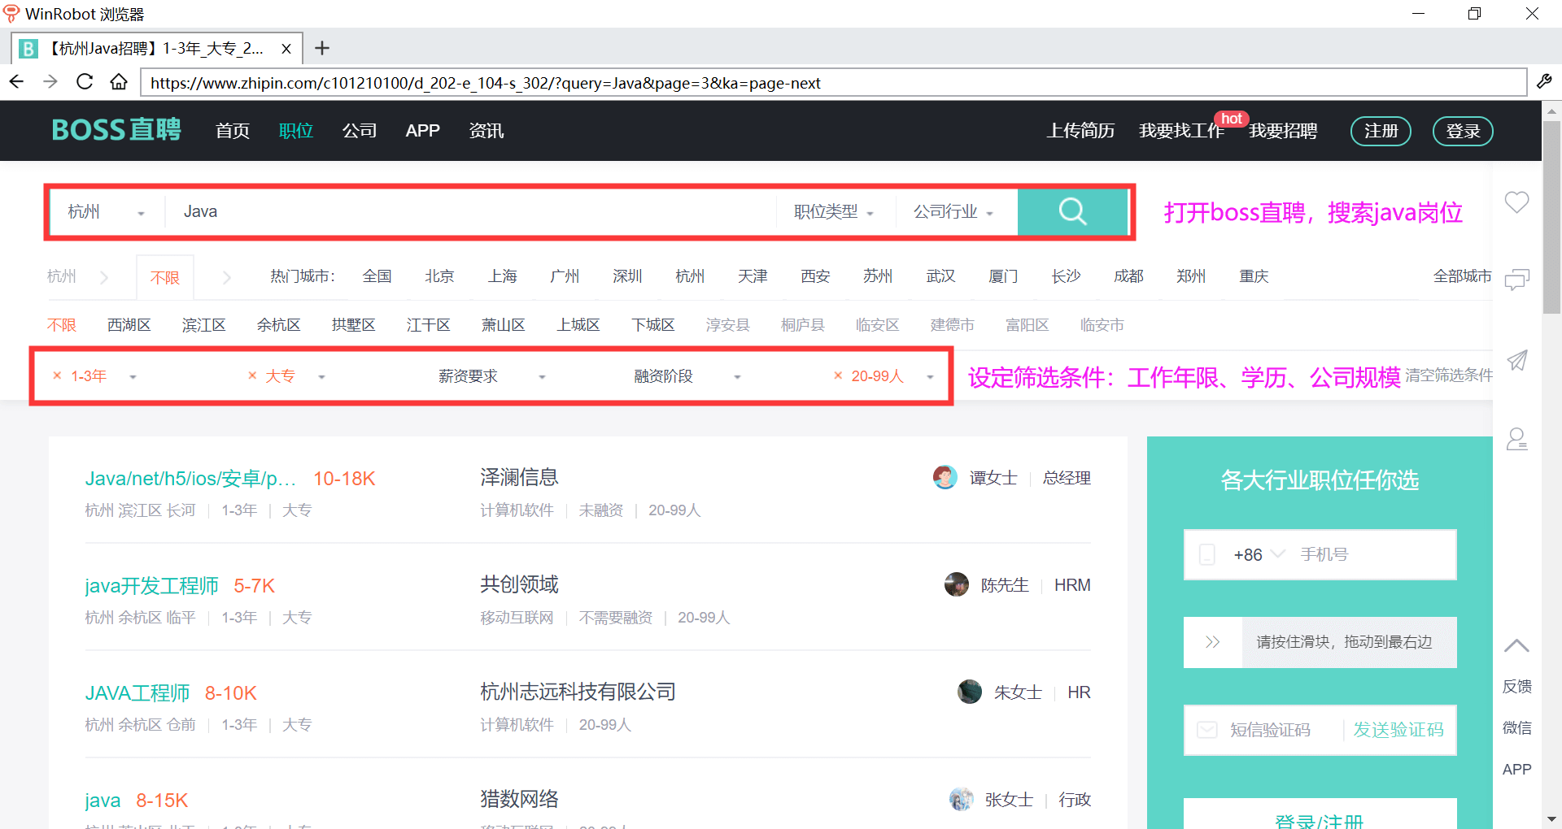Select 滨江区 district filter

(204, 325)
